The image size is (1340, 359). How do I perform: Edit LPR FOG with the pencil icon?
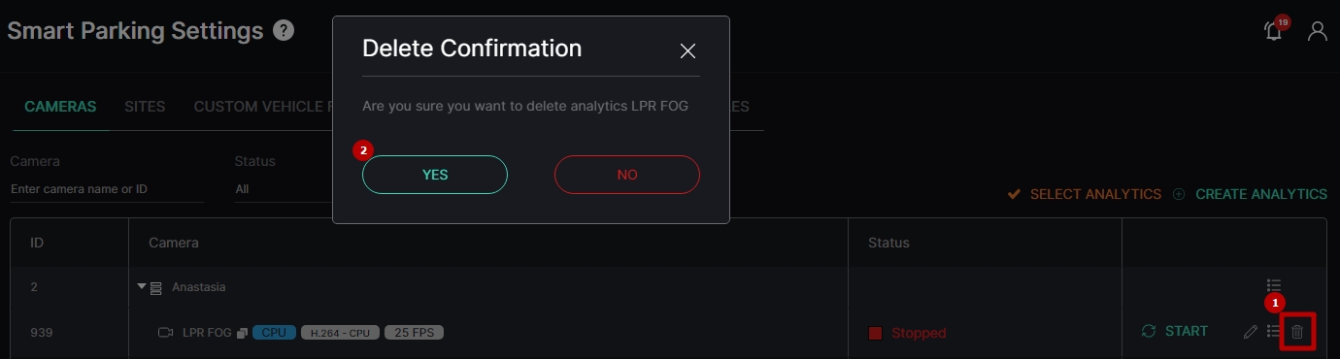tap(1251, 332)
